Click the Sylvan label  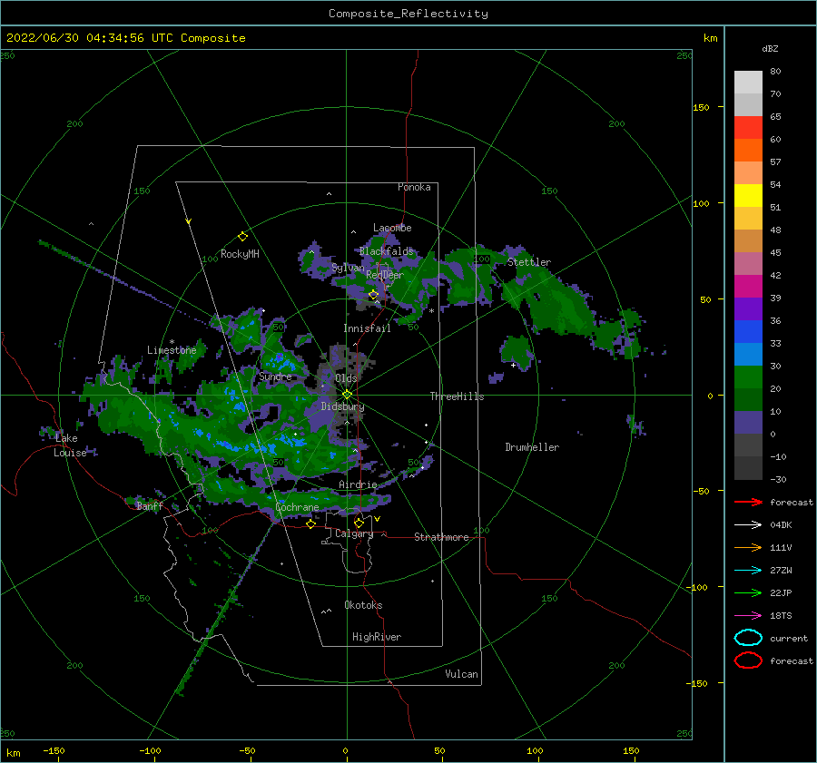pos(348,268)
